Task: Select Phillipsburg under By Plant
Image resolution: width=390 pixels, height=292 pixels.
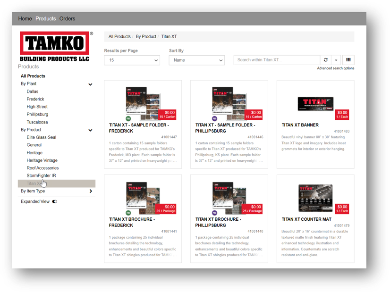Action: click(37, 114)
